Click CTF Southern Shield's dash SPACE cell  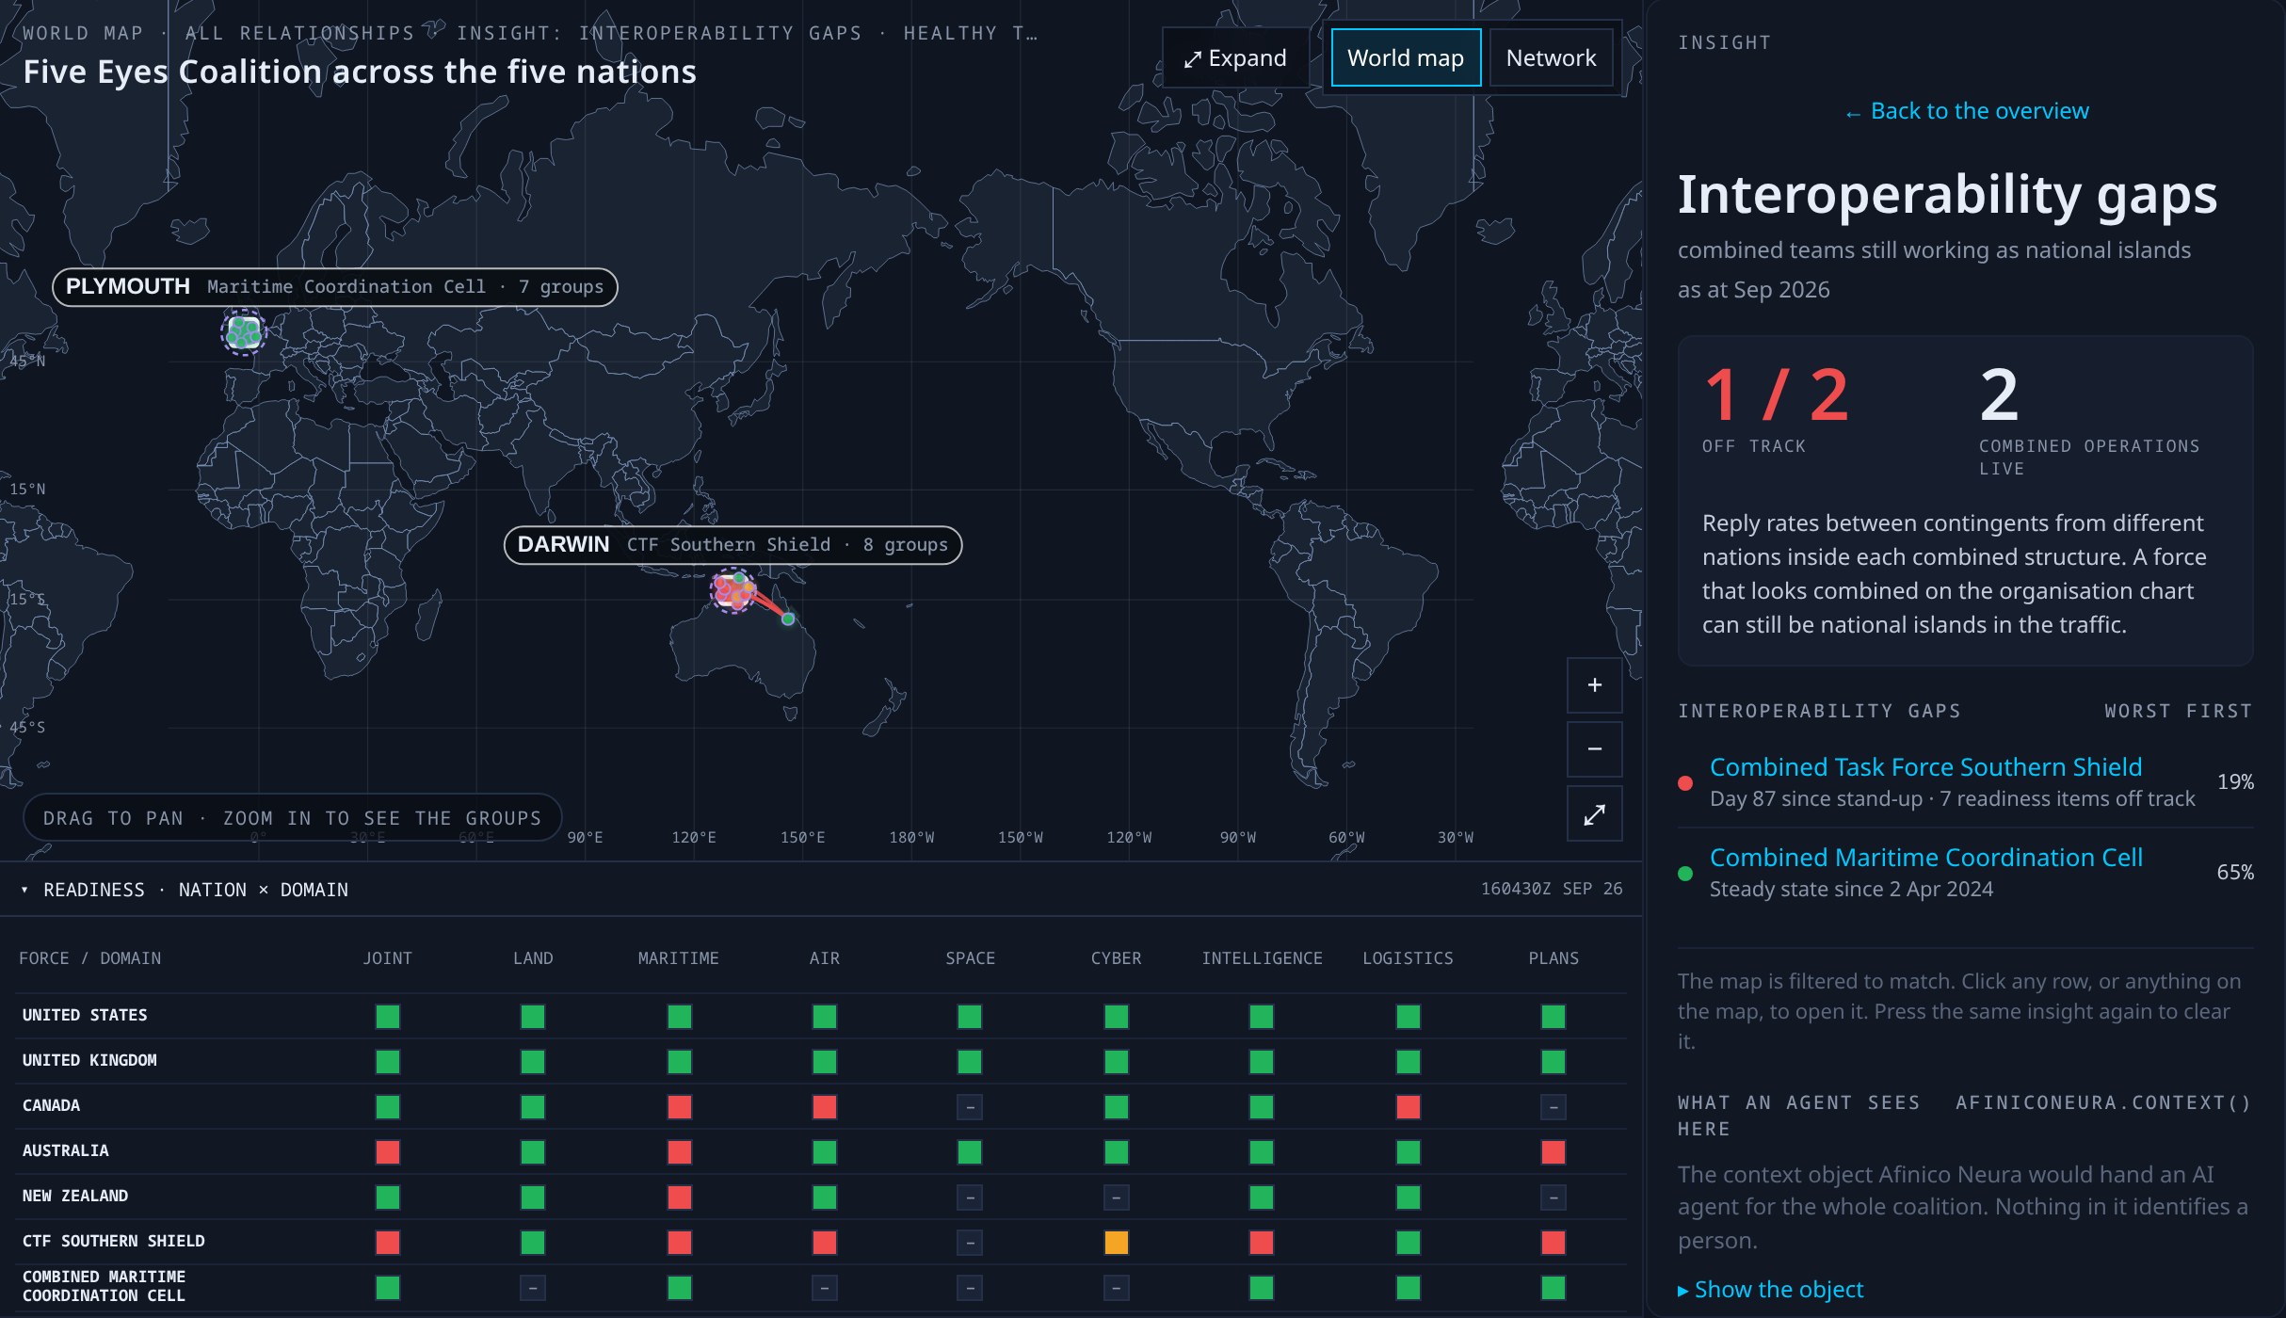(x=970, y=1243)
